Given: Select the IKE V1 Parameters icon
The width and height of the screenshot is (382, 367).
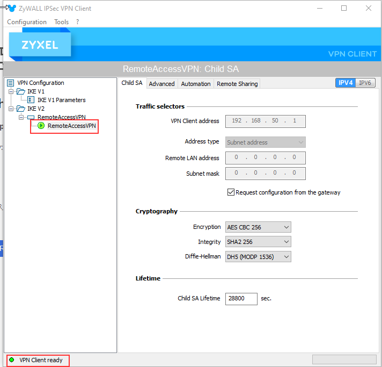Looking at the screenshot, I should coord(31,100).
